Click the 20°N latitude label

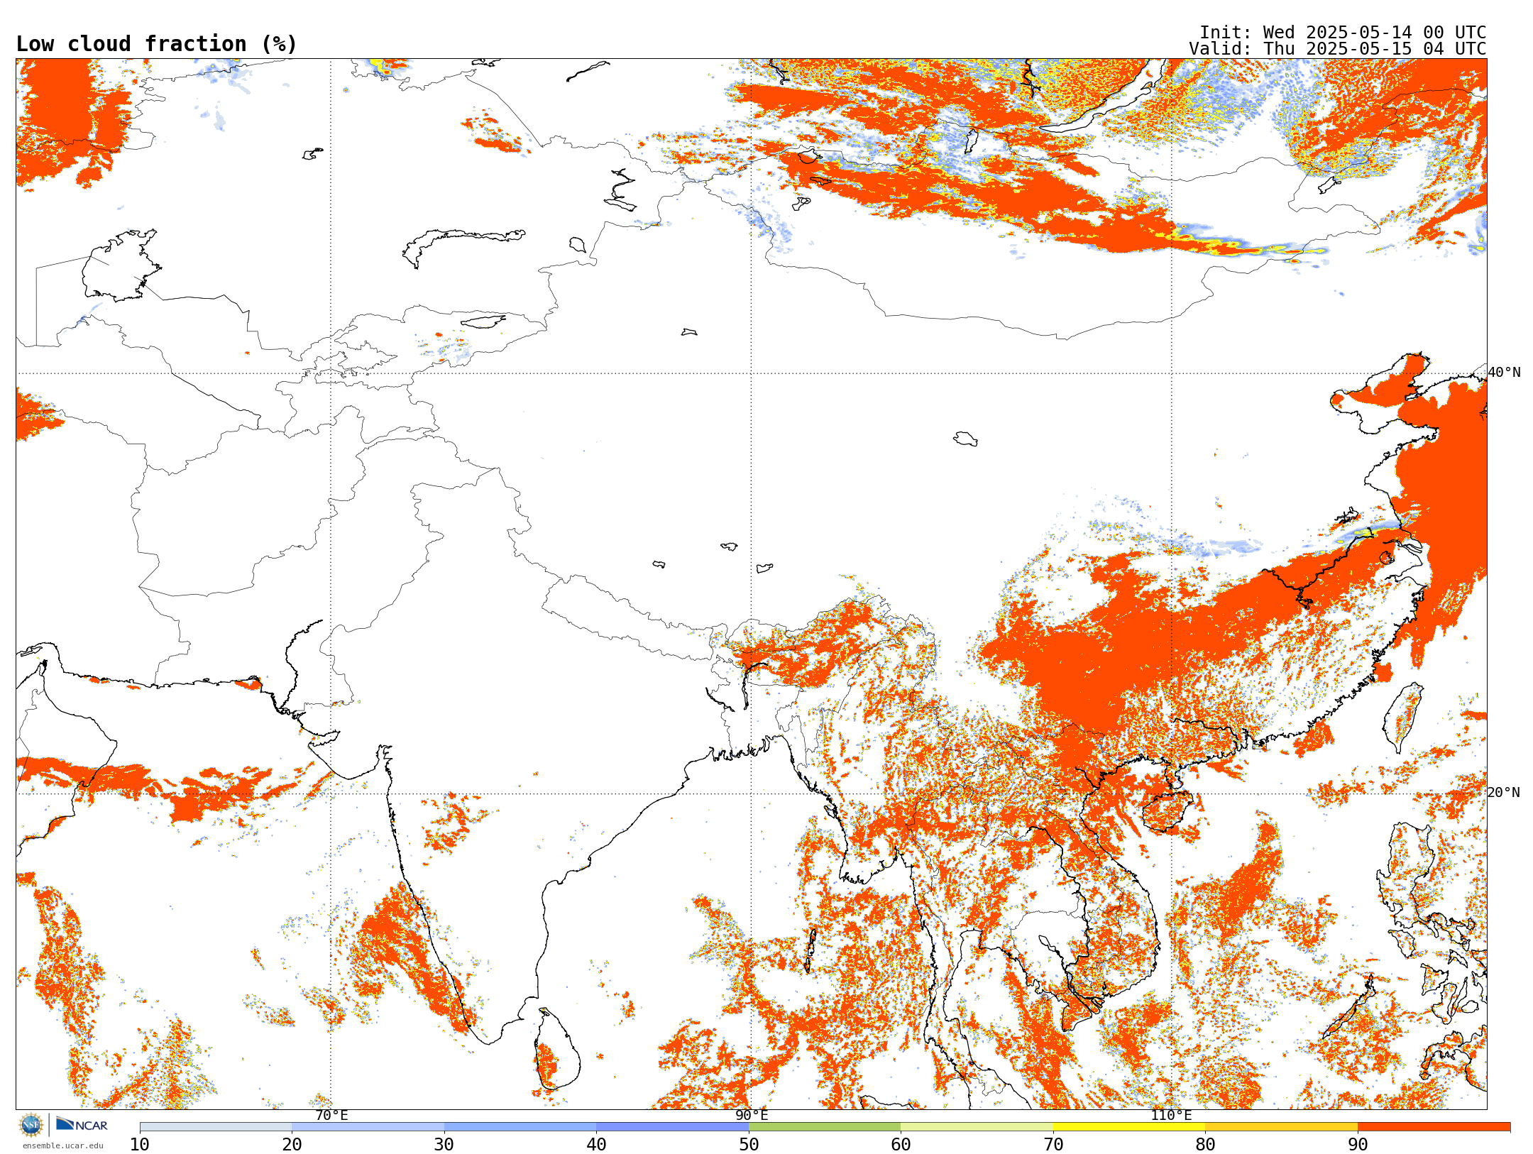pos(1504,793)
